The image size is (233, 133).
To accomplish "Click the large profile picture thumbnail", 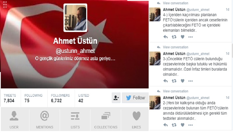I will (75, 18).
